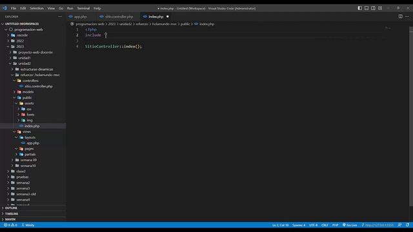Click app.php file icon in explorer tree
The image size is (413, 232).
(x=23, y=143)
